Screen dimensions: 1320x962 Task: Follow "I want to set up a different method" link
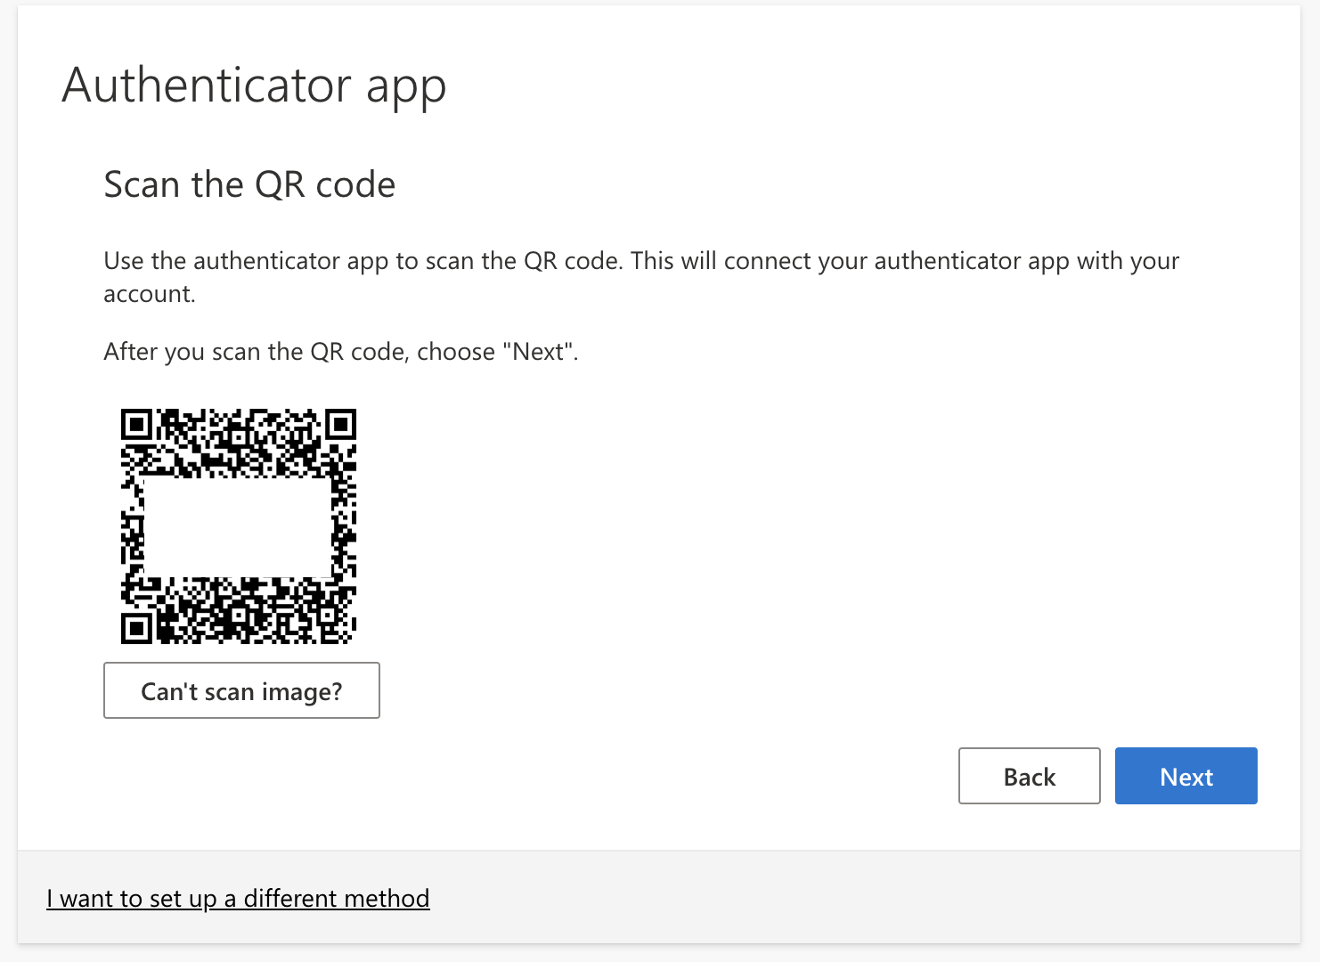pos(238,898)
